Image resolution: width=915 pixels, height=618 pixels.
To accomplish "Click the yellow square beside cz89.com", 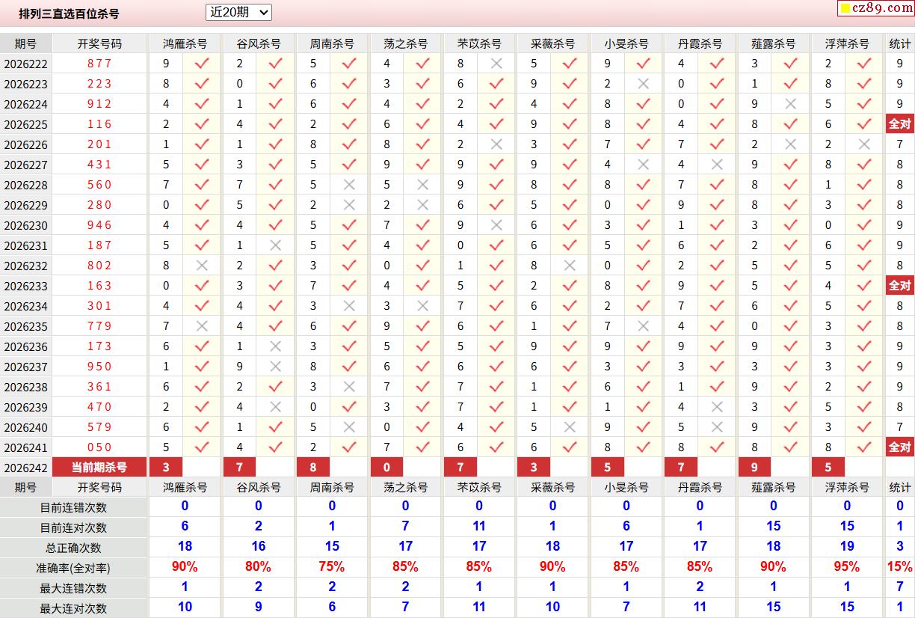I will (845, 8).
